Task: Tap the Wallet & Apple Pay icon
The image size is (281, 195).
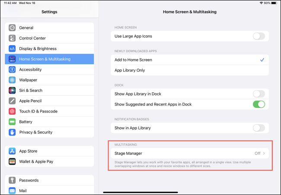Action: pos(12,161)
